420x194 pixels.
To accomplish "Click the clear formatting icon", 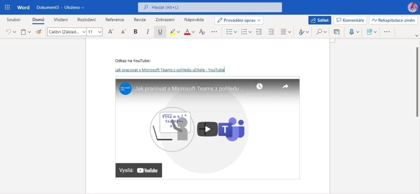I will pos(201,32).
